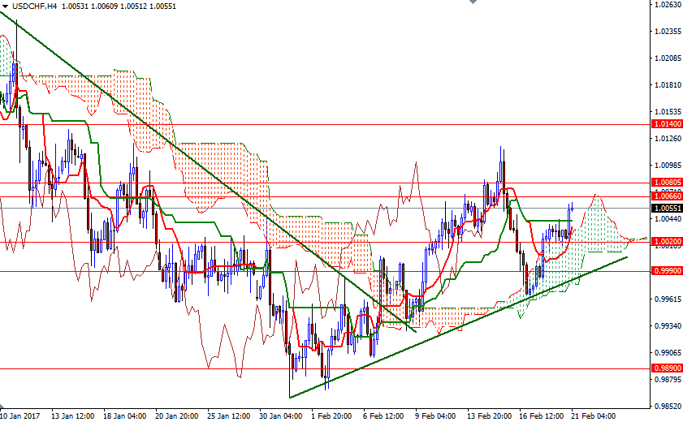This screenshot has height=422, width=683.
Task: Click the open value 1.00531 in header
Action: click(x=75, y=6)
